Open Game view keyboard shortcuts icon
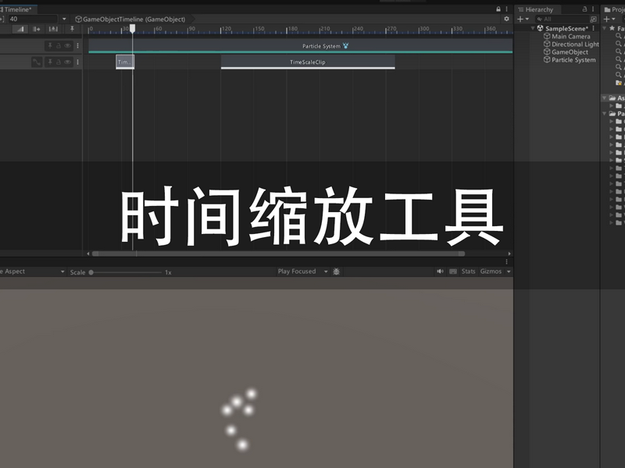 click(453, 271)
